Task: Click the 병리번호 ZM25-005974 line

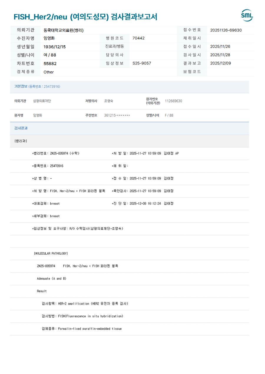Action: 56,154
